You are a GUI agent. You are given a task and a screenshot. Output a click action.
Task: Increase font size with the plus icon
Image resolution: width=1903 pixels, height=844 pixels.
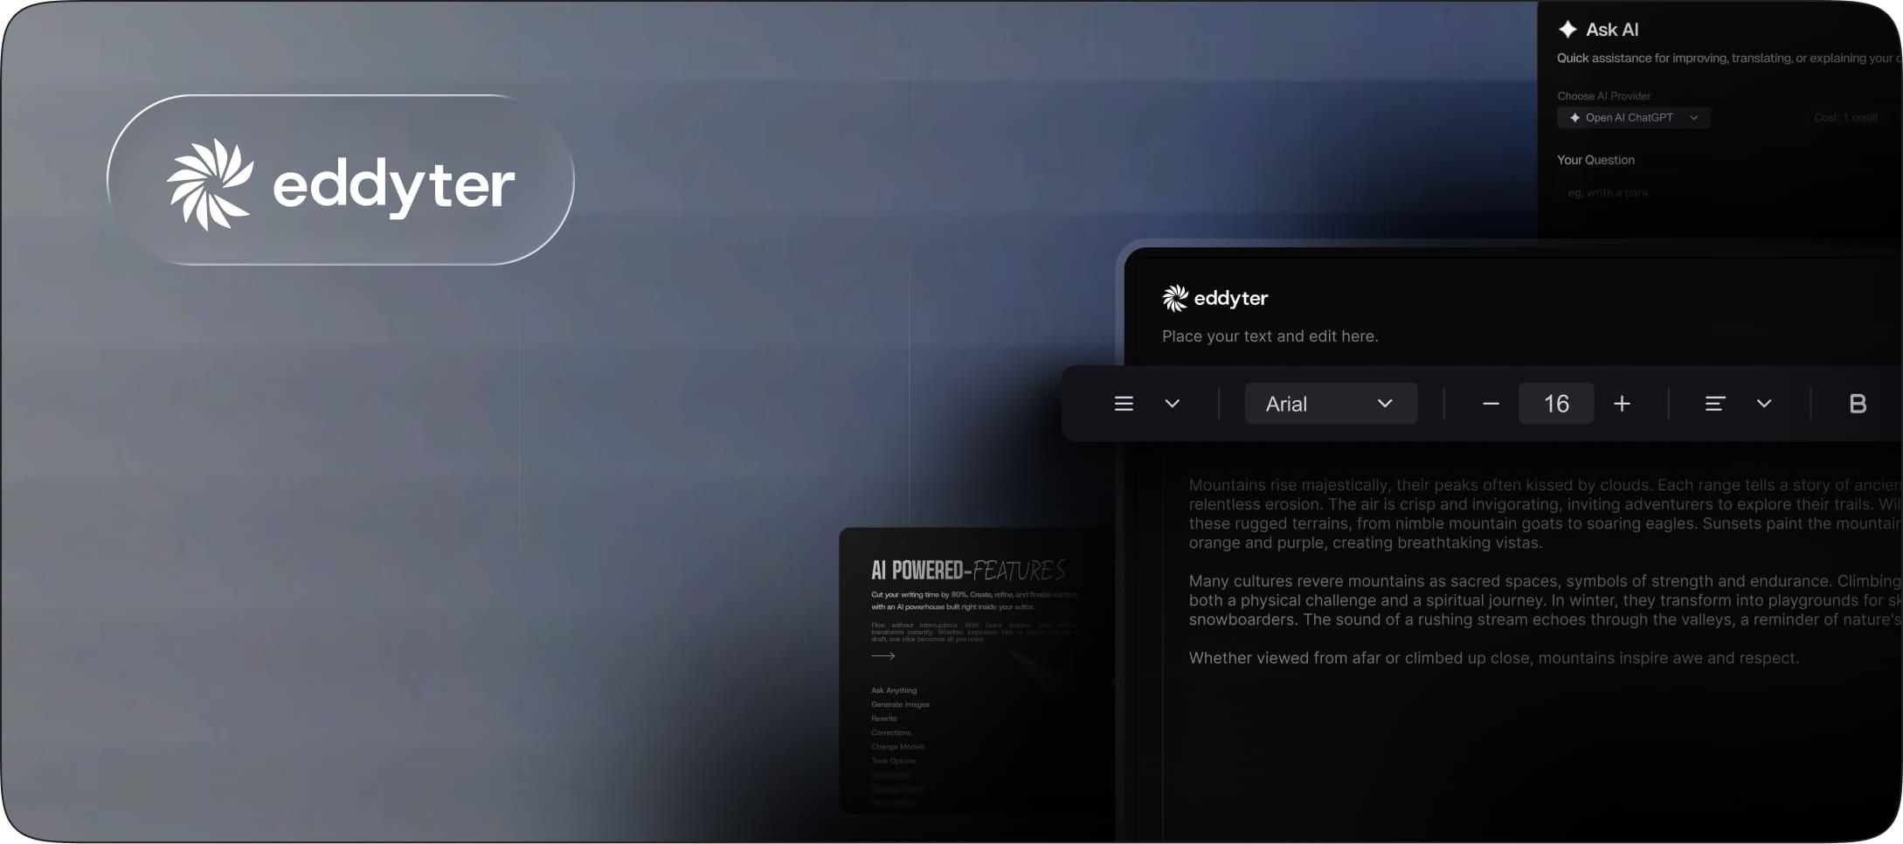click(x=1622, y=404)
